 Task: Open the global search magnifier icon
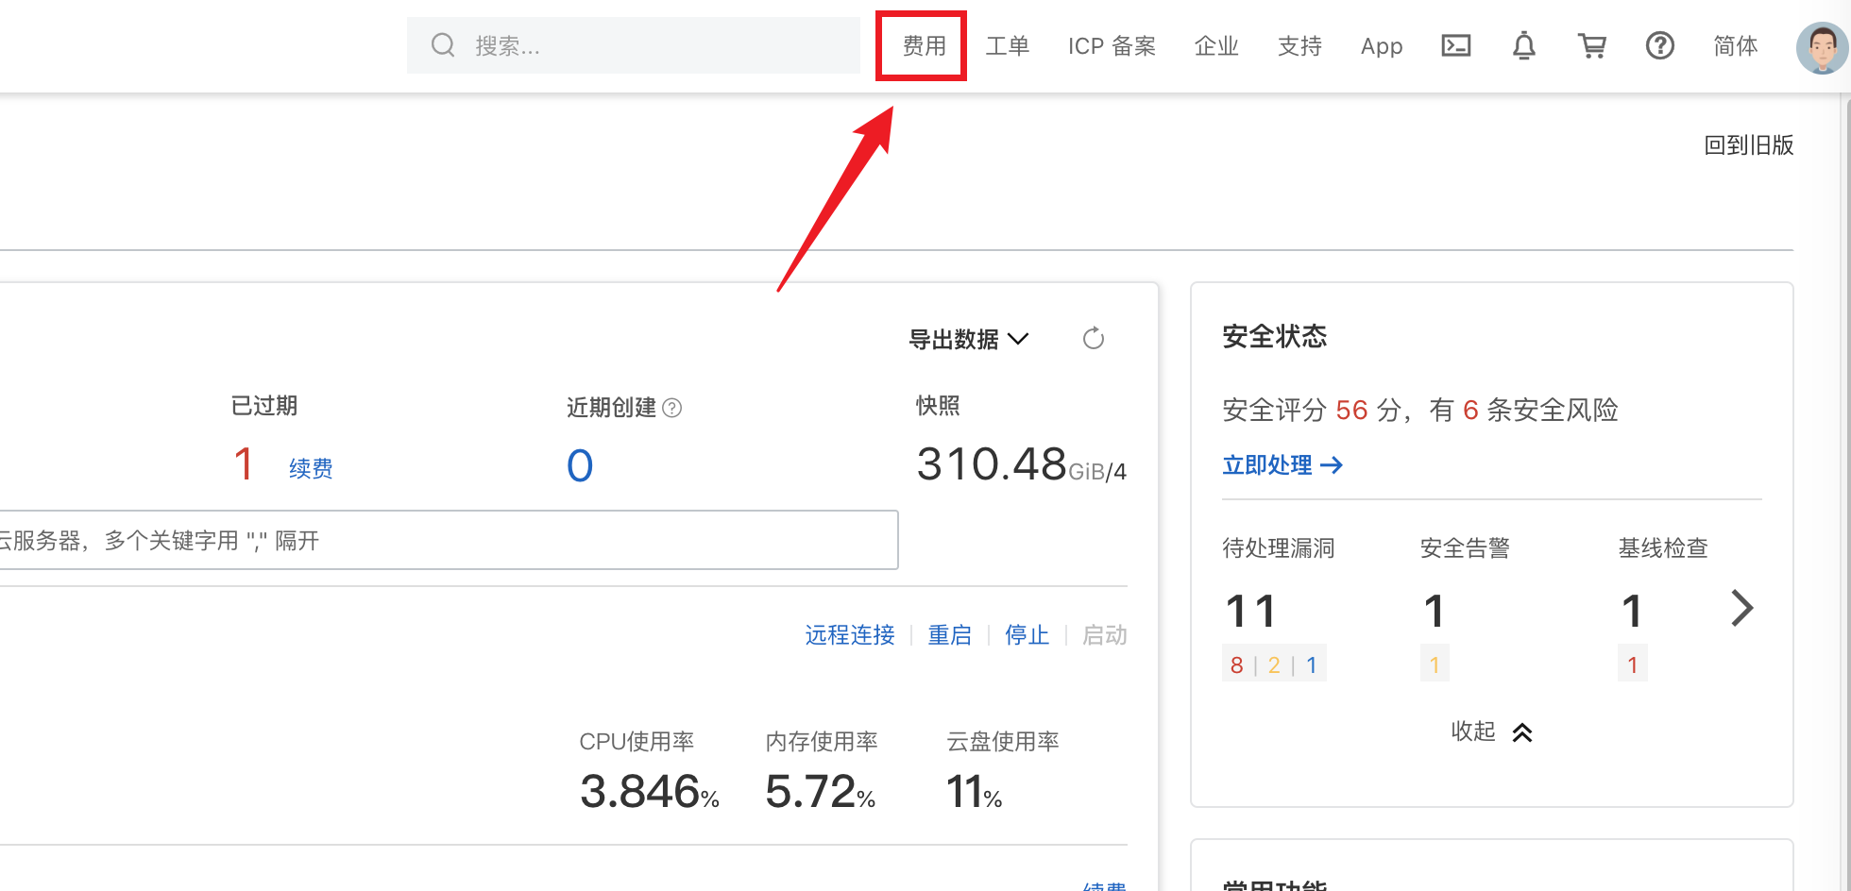pyautogui.click(x=442, y=44)
